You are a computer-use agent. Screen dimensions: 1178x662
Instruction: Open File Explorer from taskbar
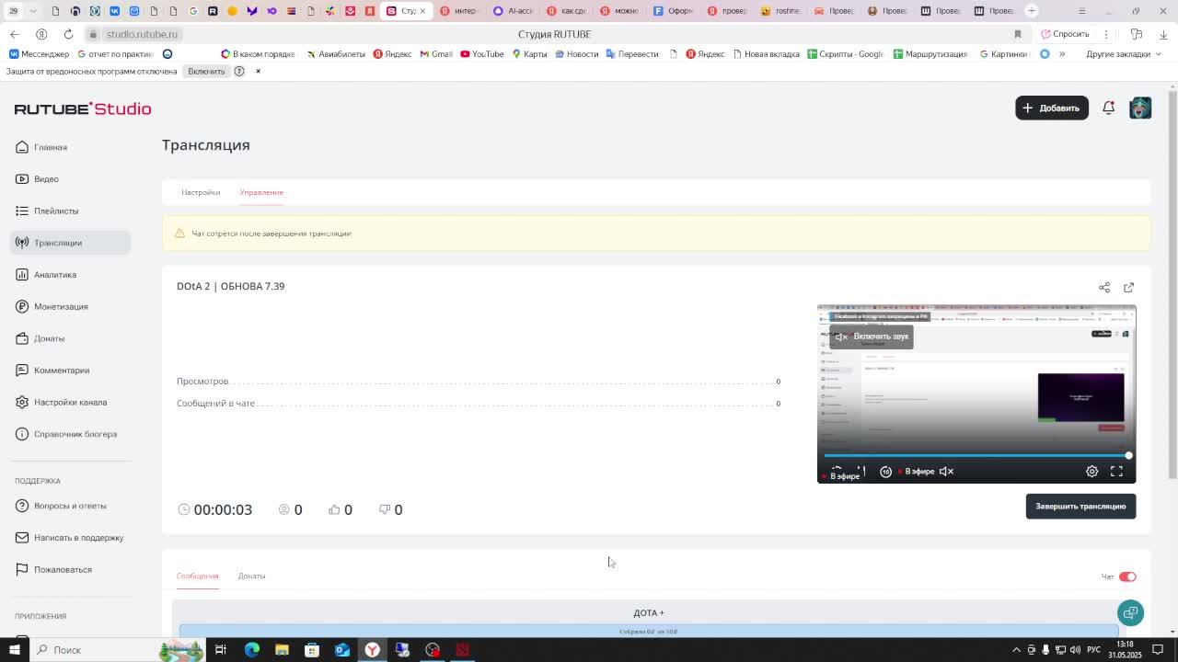tap(282, 650)
